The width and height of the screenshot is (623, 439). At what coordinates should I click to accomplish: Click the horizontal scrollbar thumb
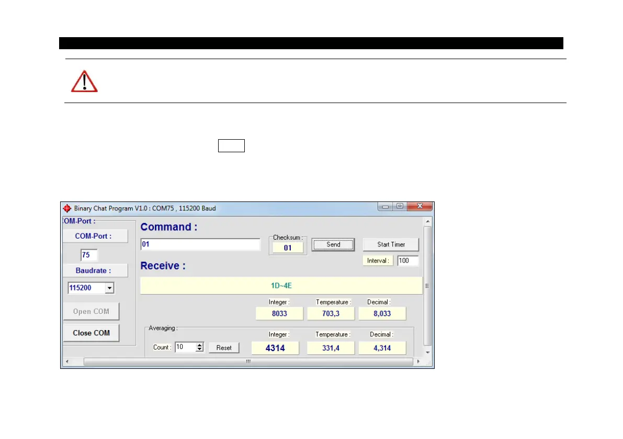tap(248, 362)
